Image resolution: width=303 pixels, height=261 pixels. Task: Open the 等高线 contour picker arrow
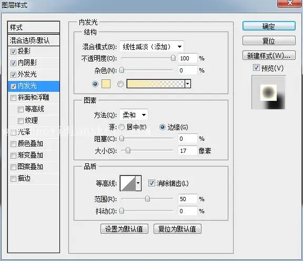[138, 183]
